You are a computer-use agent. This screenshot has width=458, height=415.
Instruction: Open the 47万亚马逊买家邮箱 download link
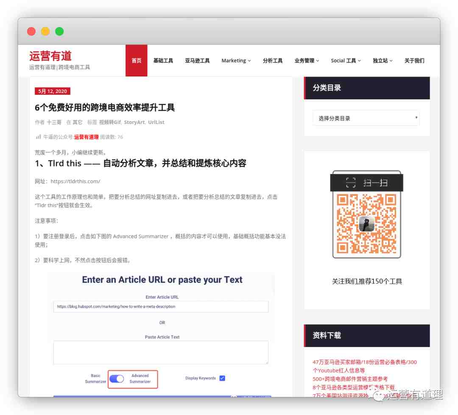pos(365,366)
